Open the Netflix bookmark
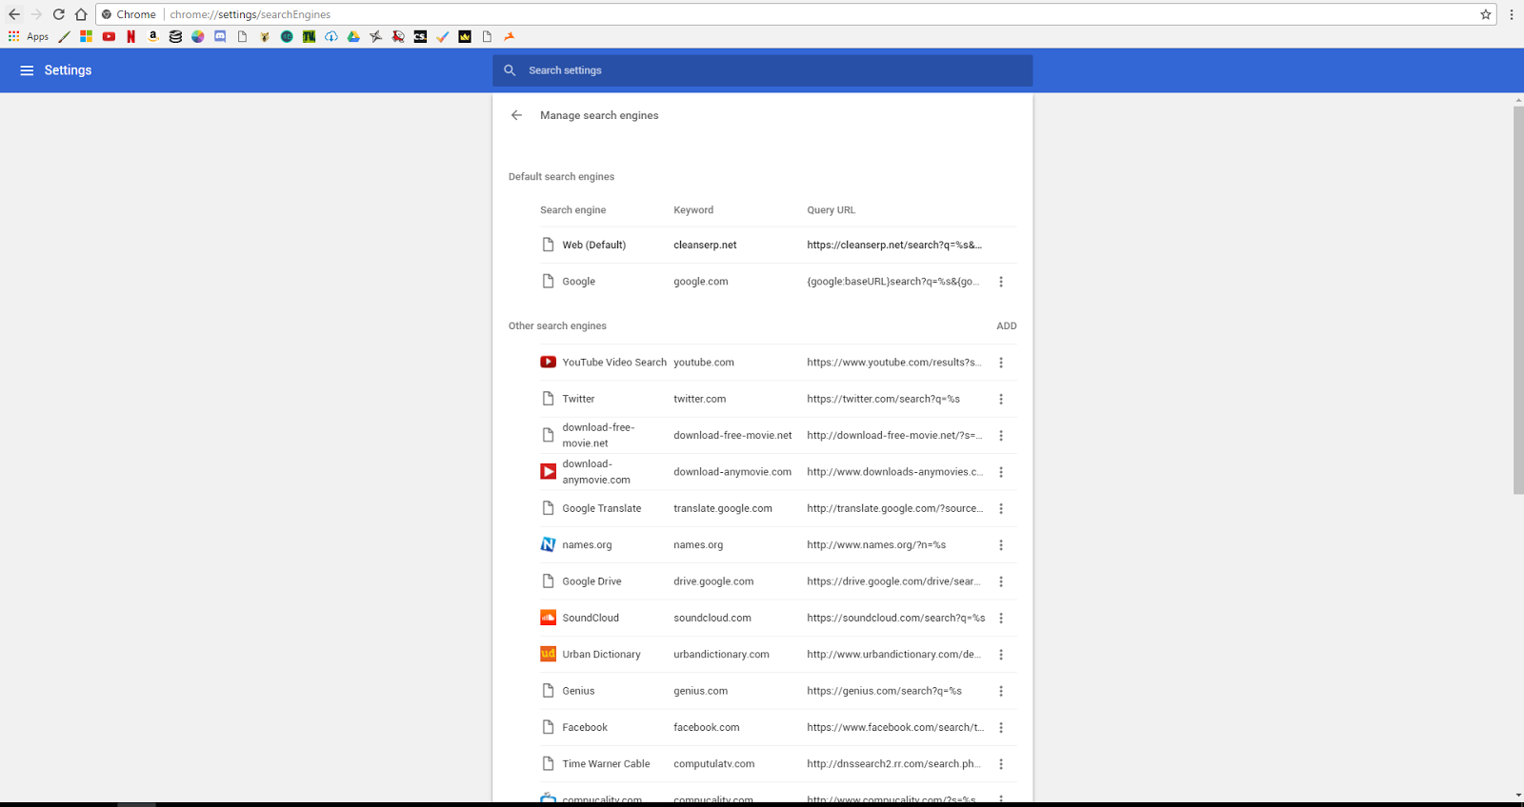Viewport: 1524px width, 807px height. 130,36
